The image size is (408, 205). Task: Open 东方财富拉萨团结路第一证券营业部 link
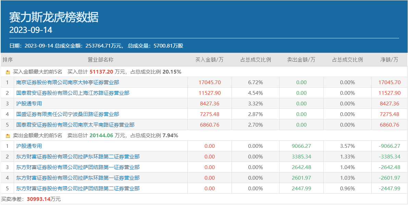(x=78, y=167)
